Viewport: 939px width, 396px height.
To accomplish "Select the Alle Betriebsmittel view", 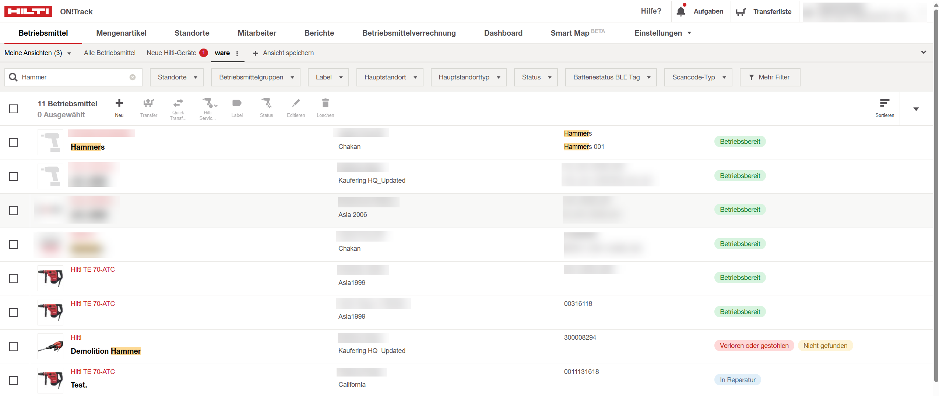I will pos(110,53).
